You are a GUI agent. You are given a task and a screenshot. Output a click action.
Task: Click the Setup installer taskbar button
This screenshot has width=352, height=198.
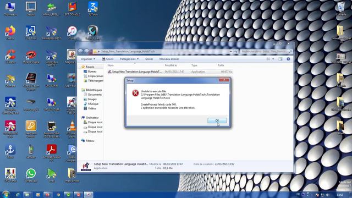tap(89, 195)
